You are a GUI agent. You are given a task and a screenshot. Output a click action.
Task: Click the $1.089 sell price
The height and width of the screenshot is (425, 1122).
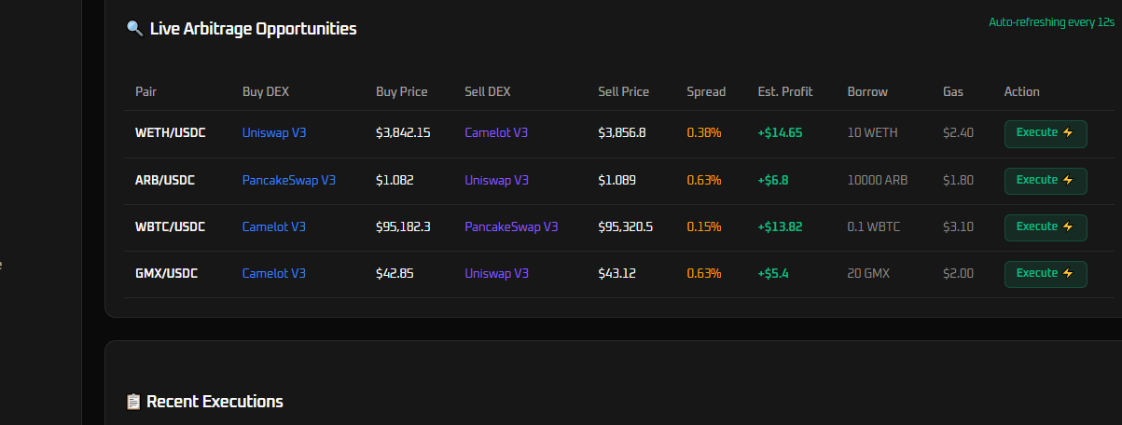617,180
